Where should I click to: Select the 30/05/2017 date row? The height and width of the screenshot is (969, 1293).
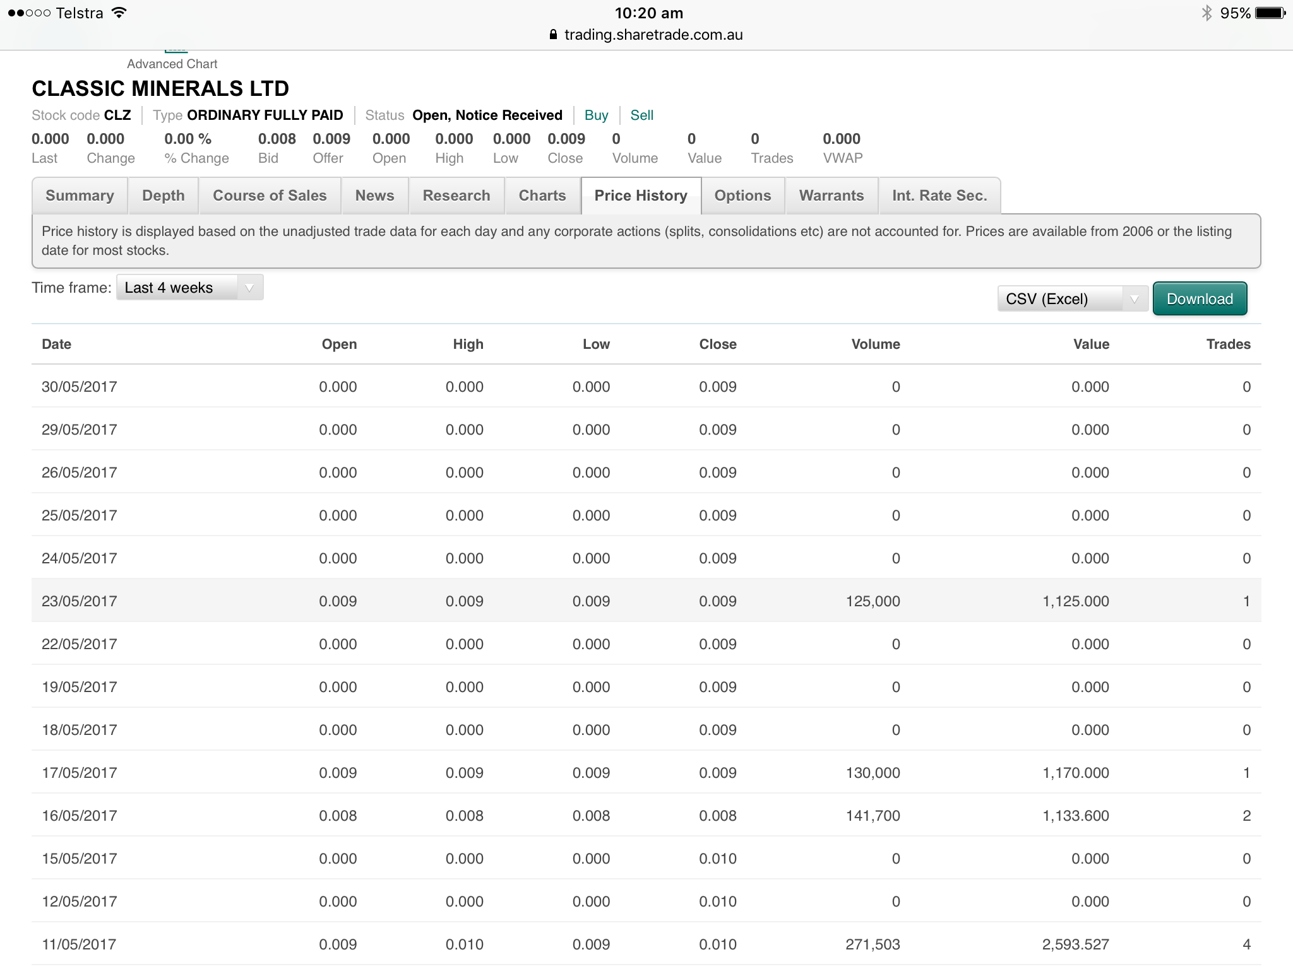point(646,387)
